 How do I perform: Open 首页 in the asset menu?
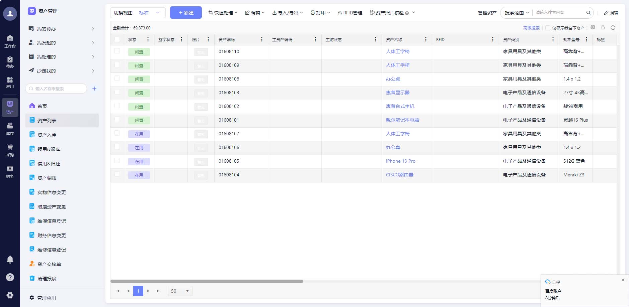pyautogui.click(x=62, y=106)
